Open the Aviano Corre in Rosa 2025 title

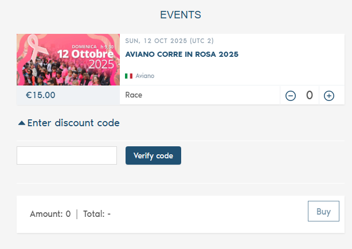[x=182, y=55]
